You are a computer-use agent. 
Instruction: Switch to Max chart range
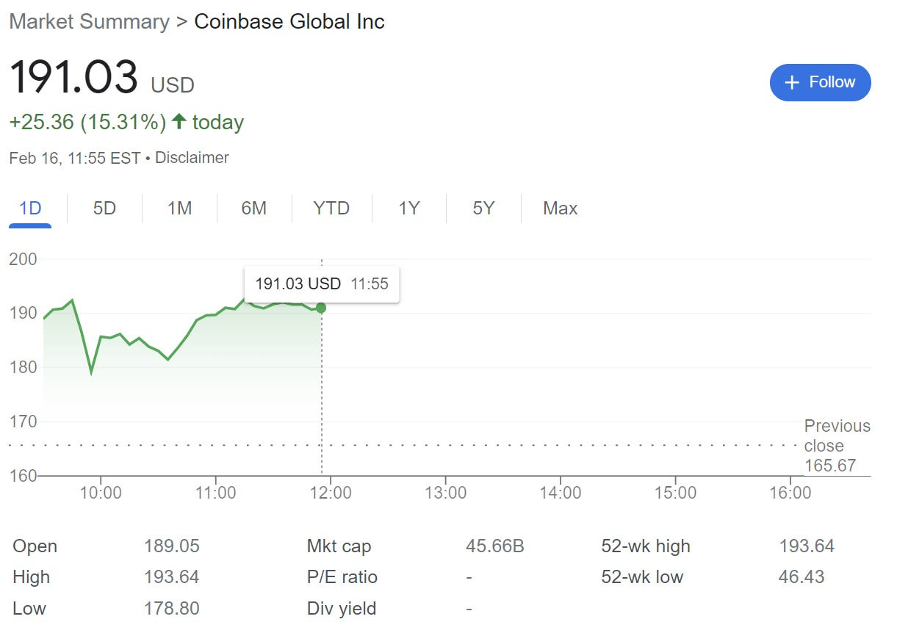tap(560, 209)
